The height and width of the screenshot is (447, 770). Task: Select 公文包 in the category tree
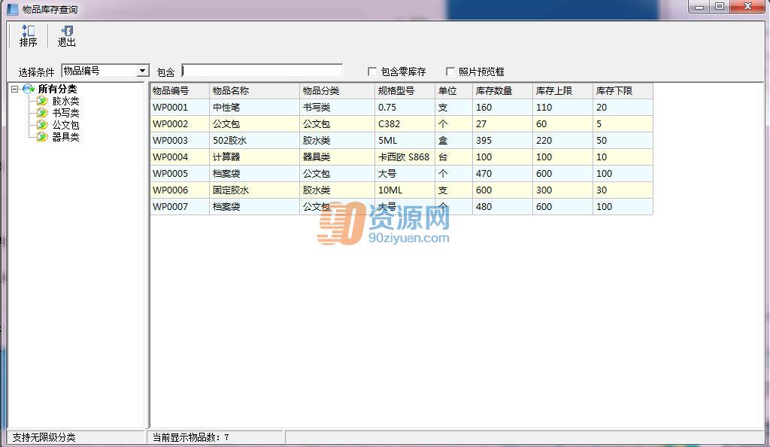coord(65,125)
